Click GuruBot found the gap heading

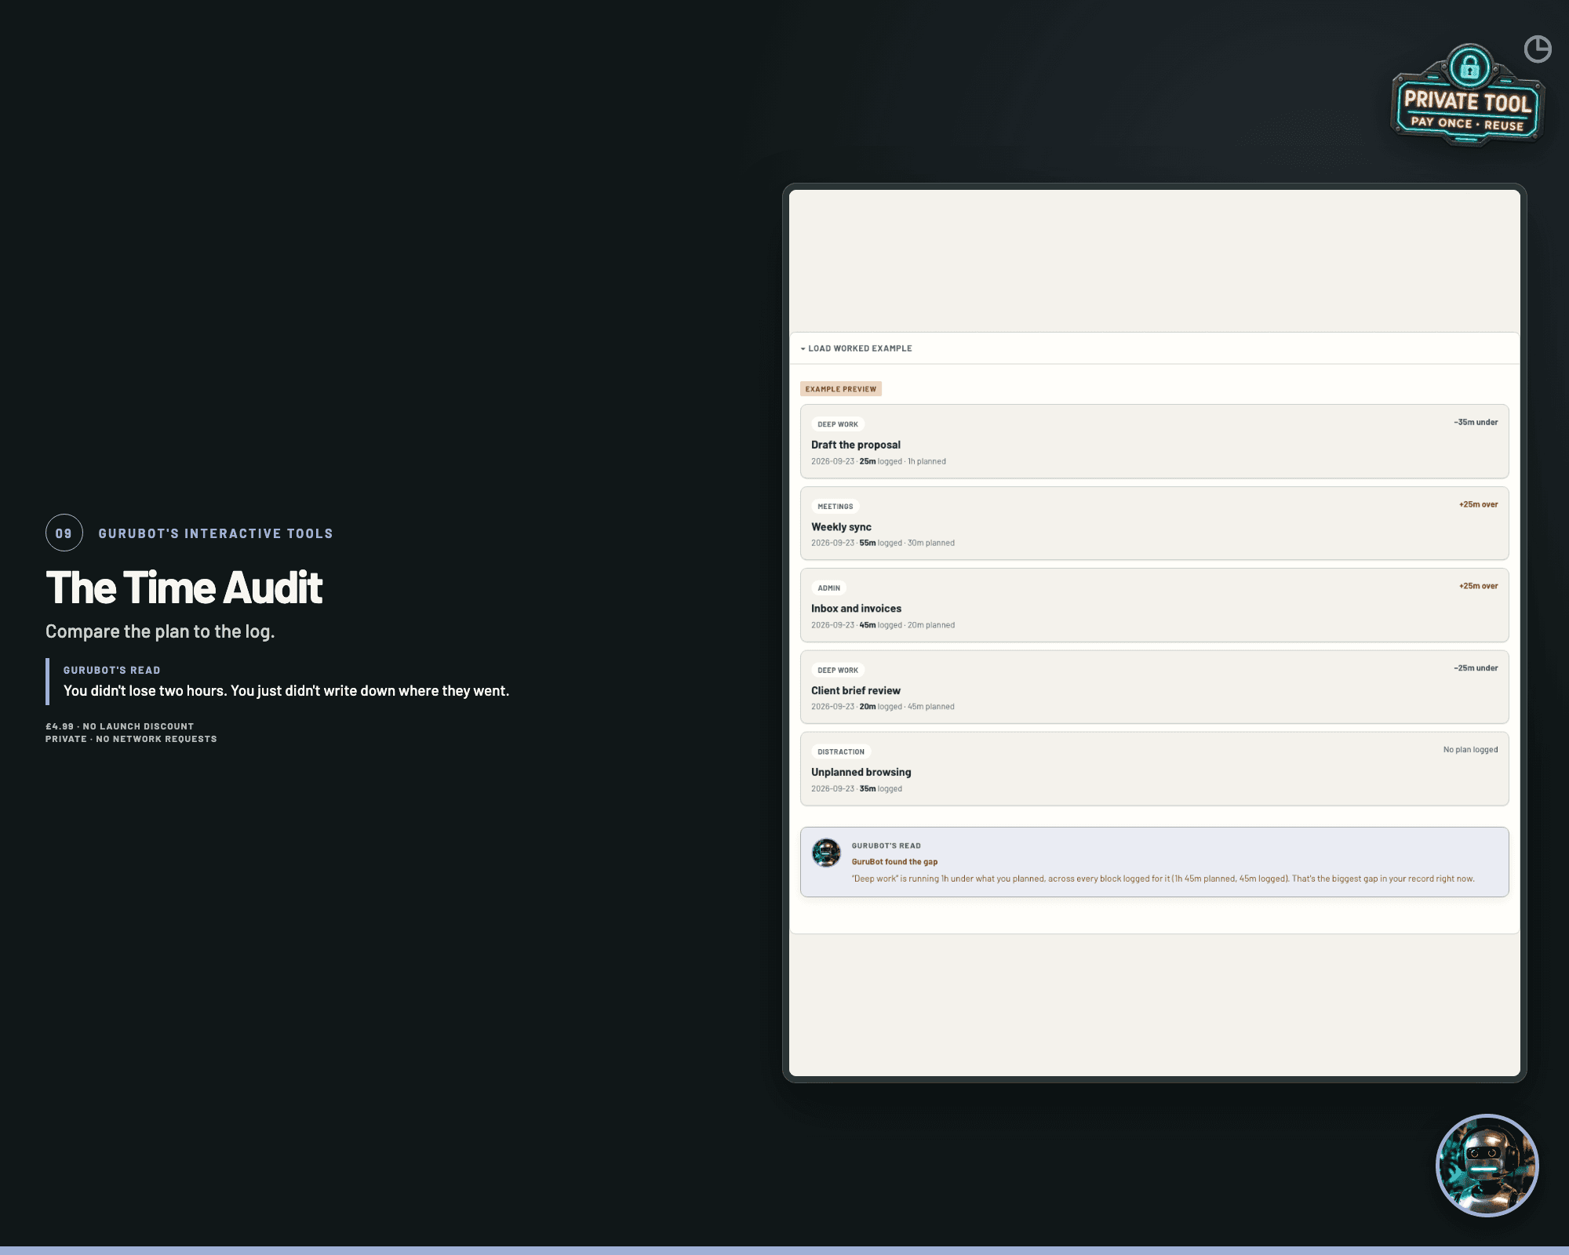coord(894,862)
